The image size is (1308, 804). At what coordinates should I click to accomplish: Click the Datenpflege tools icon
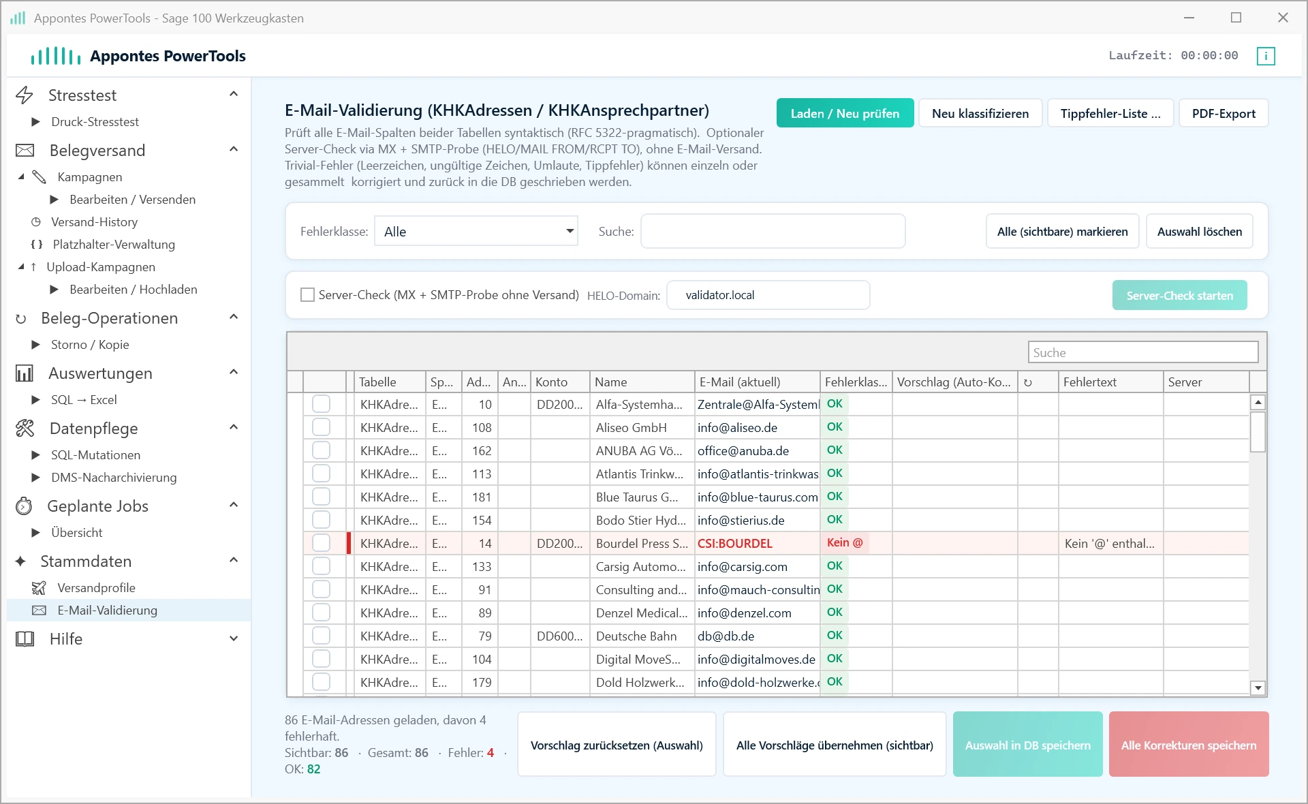pos(25,429)
